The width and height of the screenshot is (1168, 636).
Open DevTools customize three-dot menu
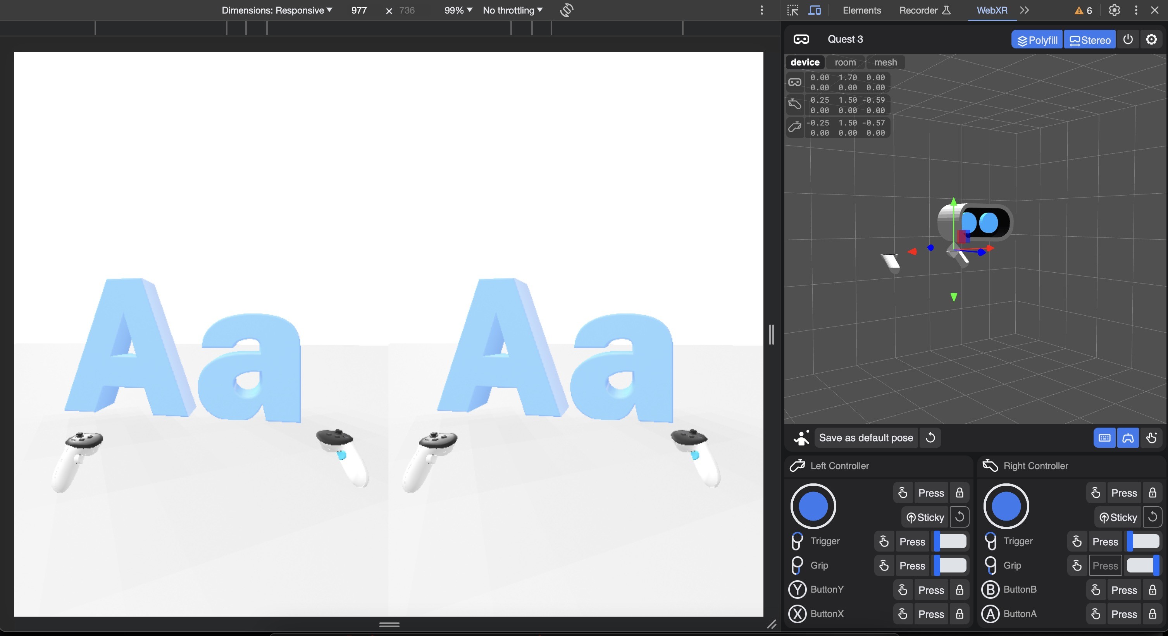tap(1136, 10)
